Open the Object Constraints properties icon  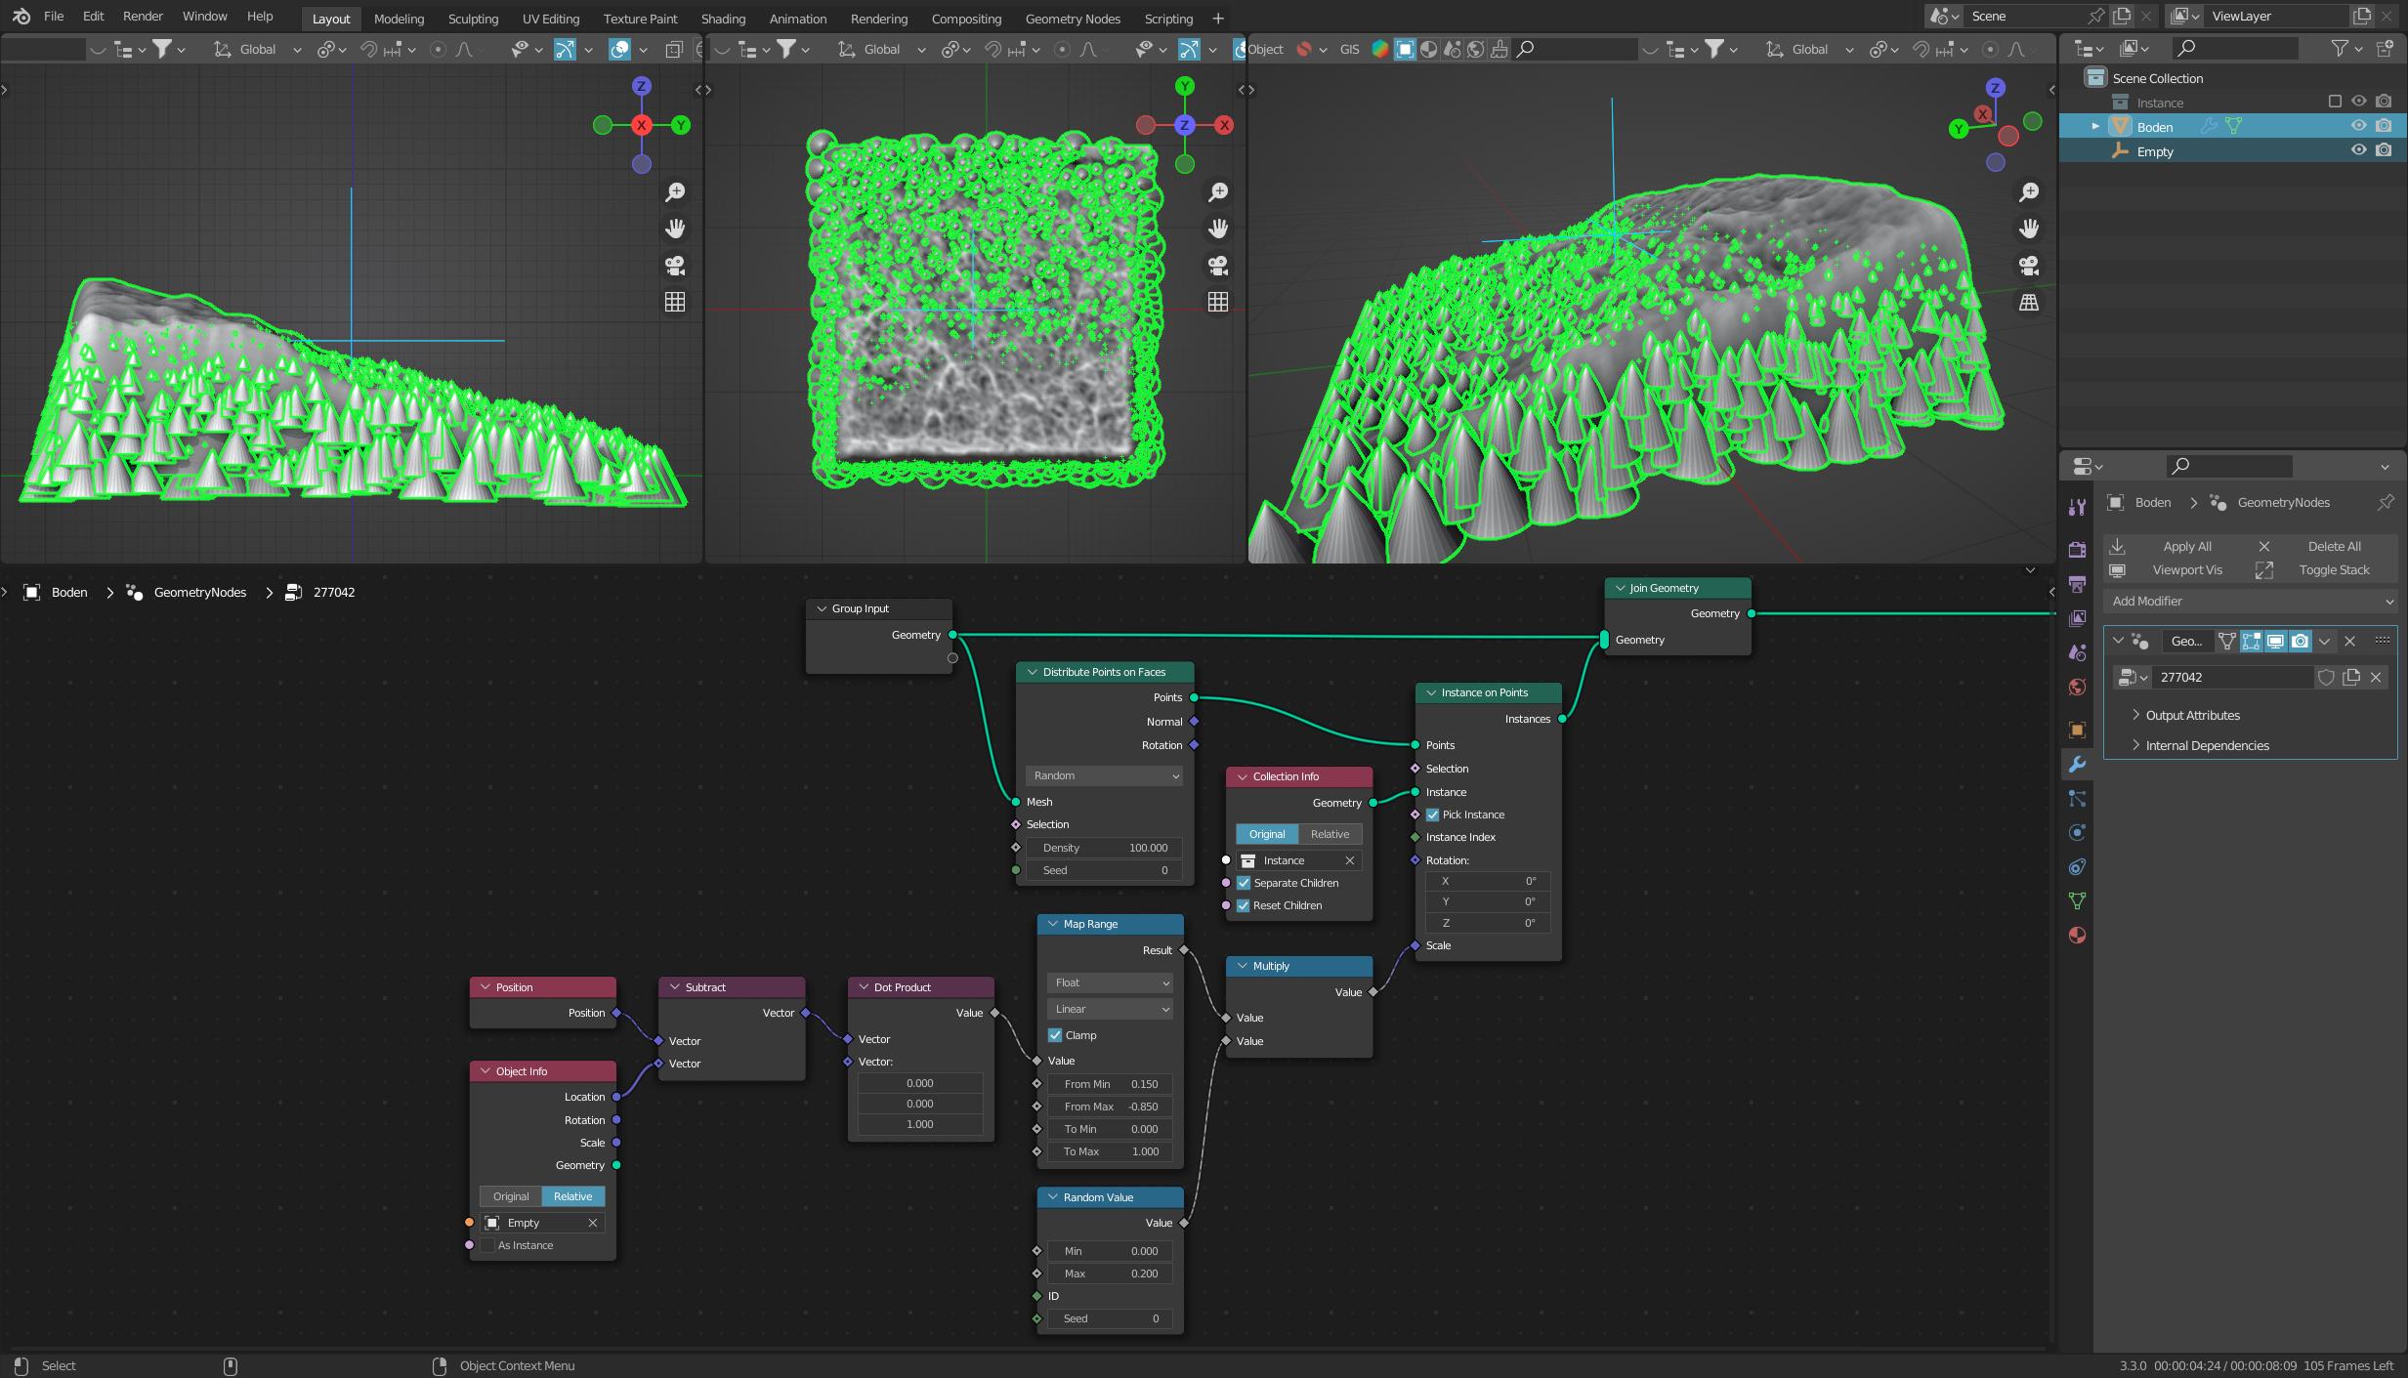click(x=2077, y=867)
